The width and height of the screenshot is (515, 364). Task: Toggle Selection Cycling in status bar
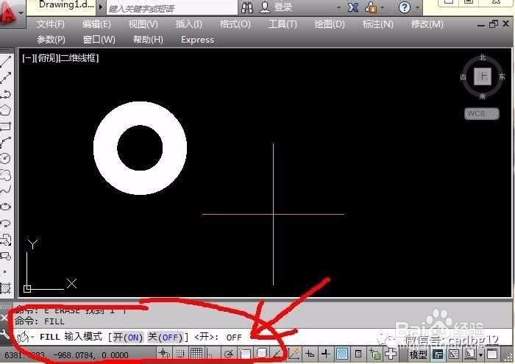[x=374, y=354]
